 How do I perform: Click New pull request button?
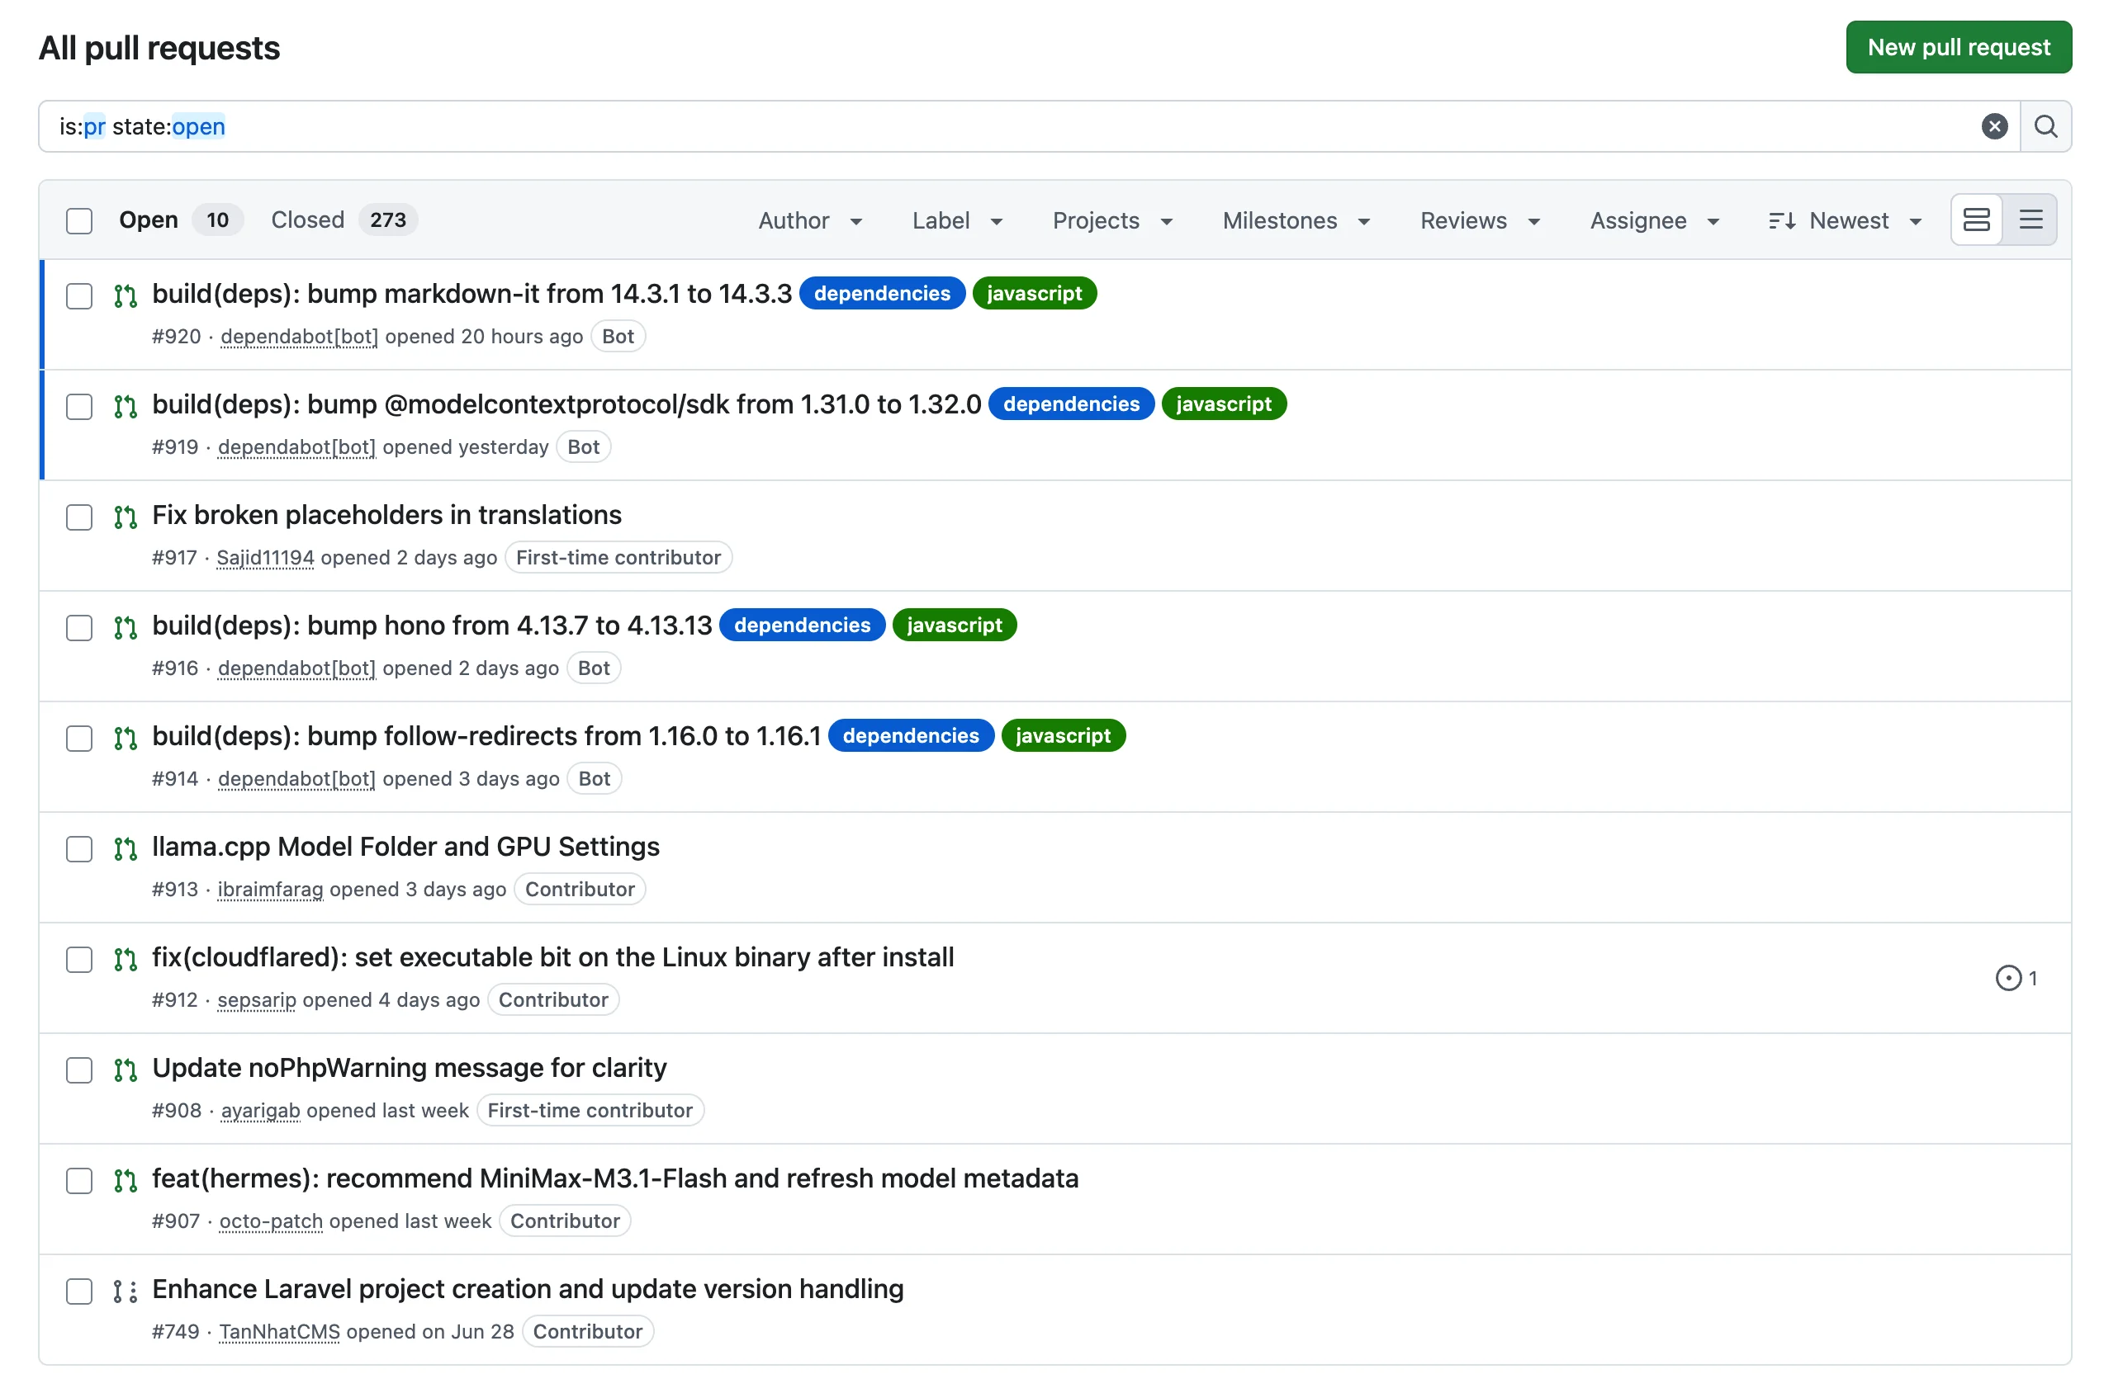pos(1958,47)
